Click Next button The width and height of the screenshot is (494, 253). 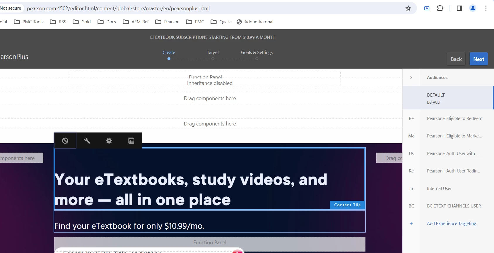tap(479, 59)
